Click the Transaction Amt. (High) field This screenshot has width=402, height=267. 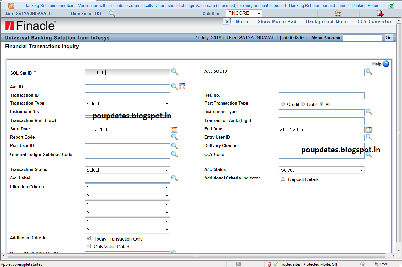click(322, 121)
